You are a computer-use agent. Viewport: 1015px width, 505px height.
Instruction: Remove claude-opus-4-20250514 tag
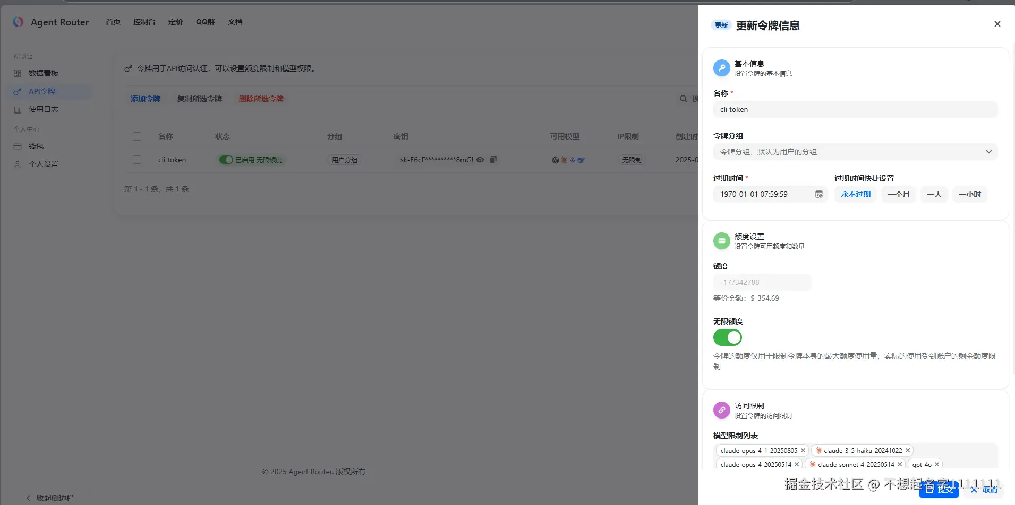click(797, 465)
